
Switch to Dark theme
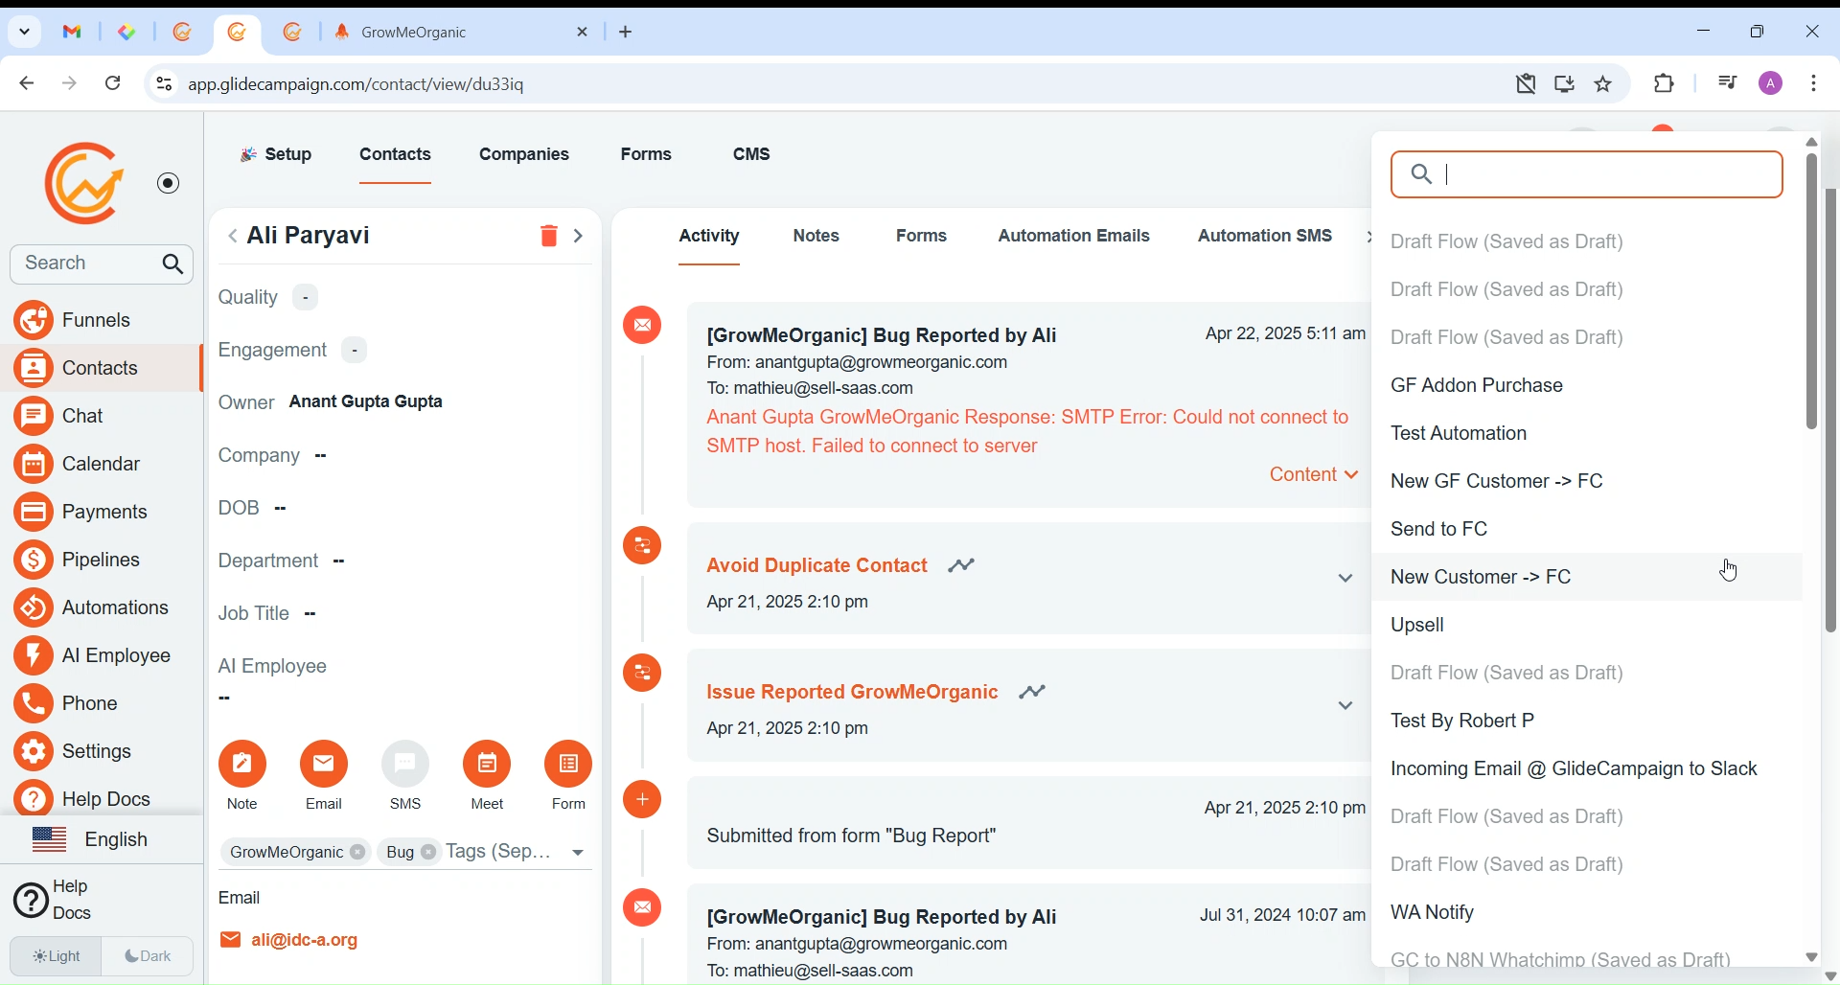coord(149,956)
